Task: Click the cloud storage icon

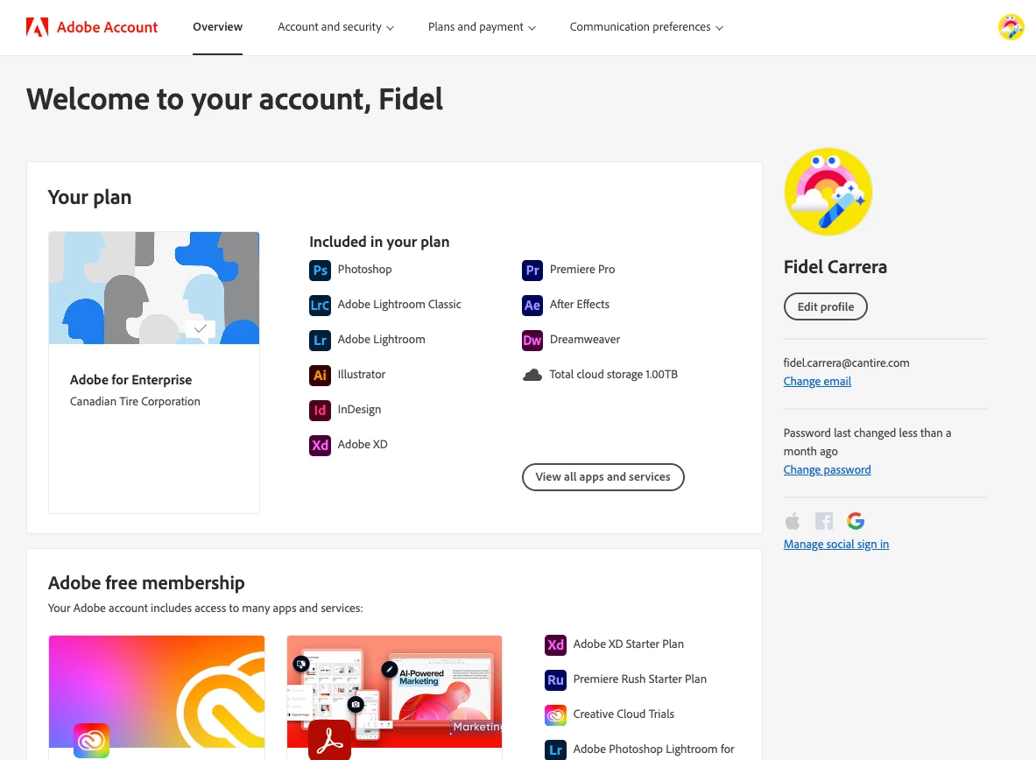Action: click(x=532, y=375)
